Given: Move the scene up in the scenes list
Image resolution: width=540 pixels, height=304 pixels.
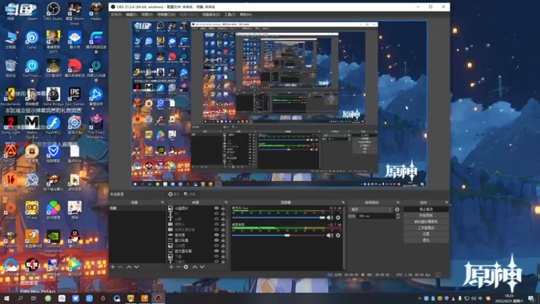Looking at the screenshot, I should (129, 267).
